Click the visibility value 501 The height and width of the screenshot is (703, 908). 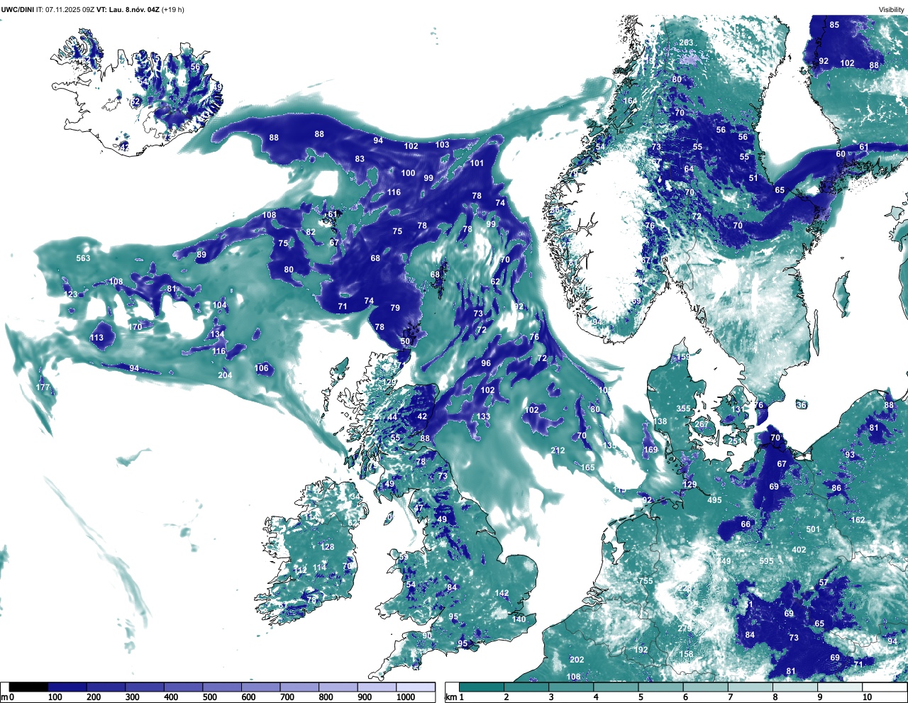pos(813,529)
